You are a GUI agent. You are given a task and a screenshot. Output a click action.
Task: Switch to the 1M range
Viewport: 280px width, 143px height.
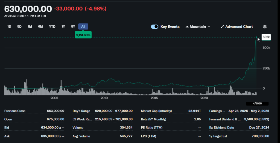pos(30,27)
